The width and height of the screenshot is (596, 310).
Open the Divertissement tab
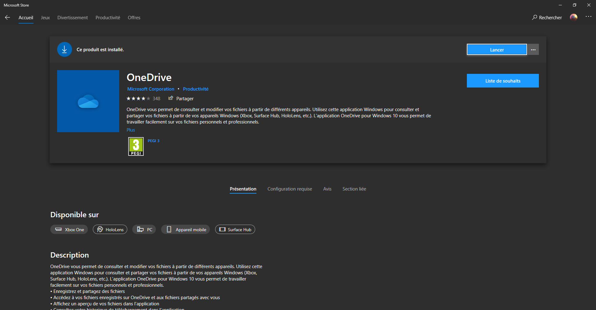pos(73,18)
